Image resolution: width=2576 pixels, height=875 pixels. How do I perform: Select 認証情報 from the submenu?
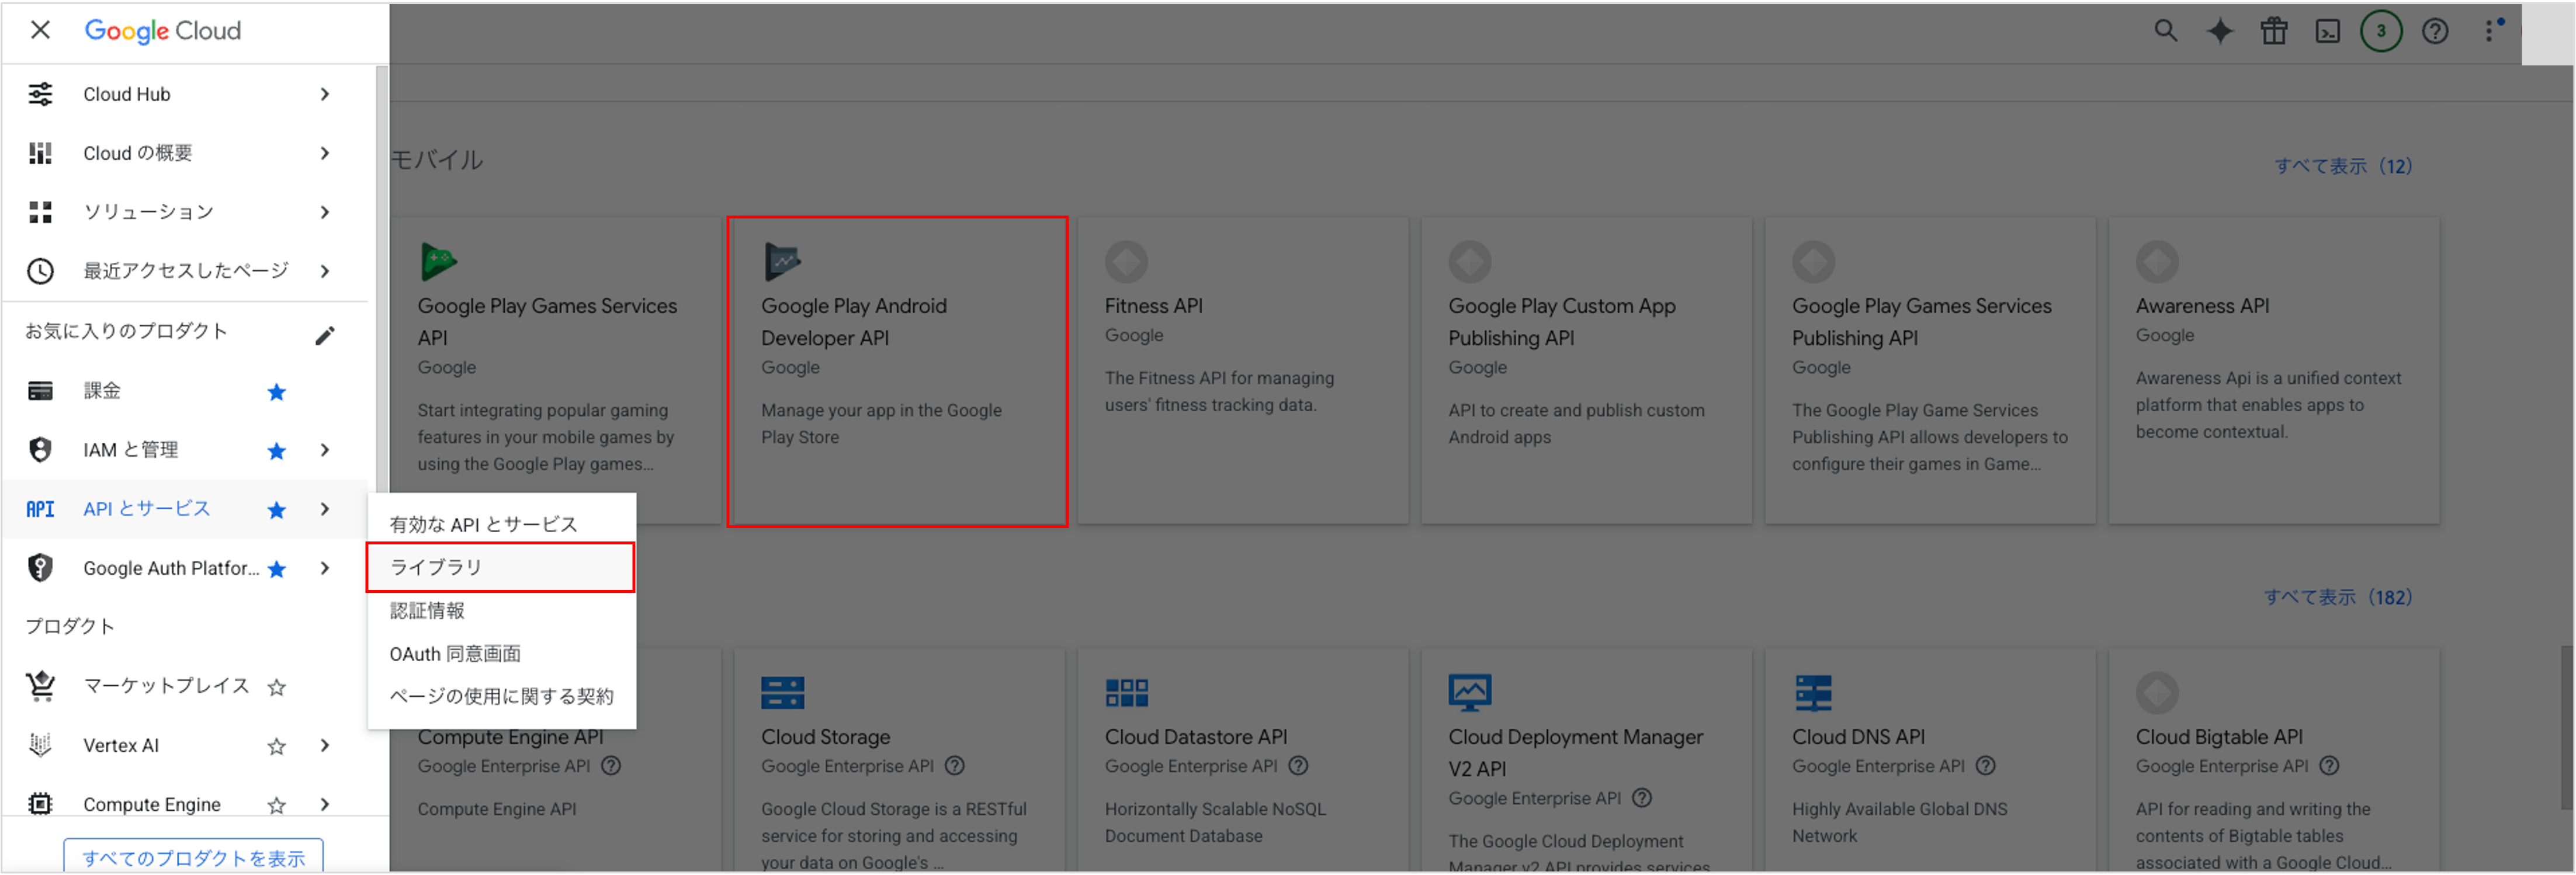pos(501,610)
